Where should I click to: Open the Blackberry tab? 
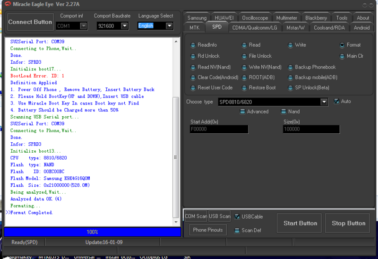[x=316, y=18]
